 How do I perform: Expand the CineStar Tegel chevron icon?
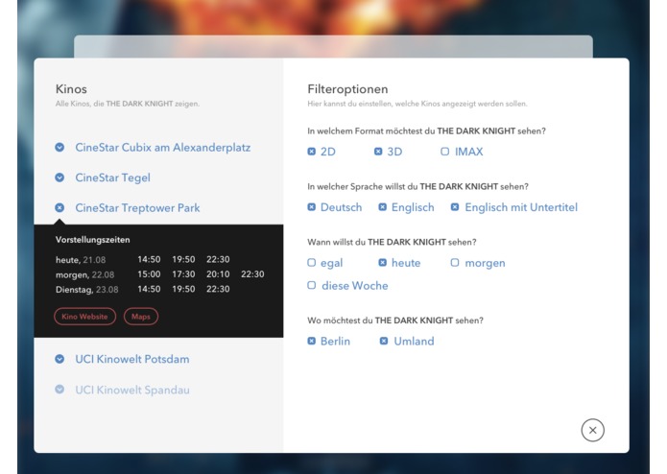click(x=60, y=178)
